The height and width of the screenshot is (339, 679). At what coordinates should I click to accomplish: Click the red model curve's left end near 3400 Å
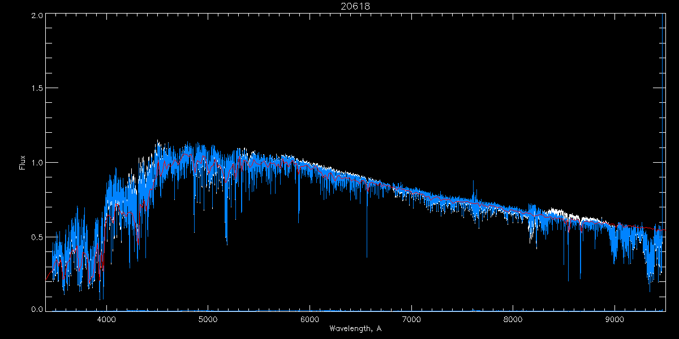tap(47, 278)
